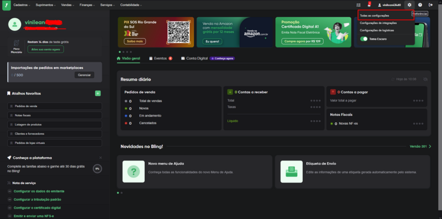This screenshot has width=442, height=219.
Task: Click the logout icon in top bar
Action: click(x=430, y=5)
